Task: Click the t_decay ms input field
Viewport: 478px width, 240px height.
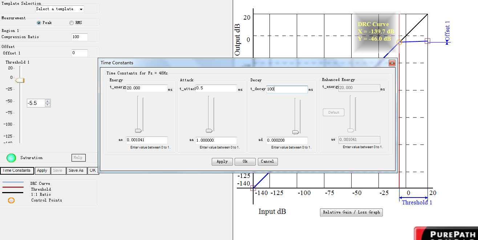Action: [287, 89]
